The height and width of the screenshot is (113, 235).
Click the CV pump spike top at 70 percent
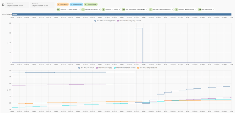(139, 28)
